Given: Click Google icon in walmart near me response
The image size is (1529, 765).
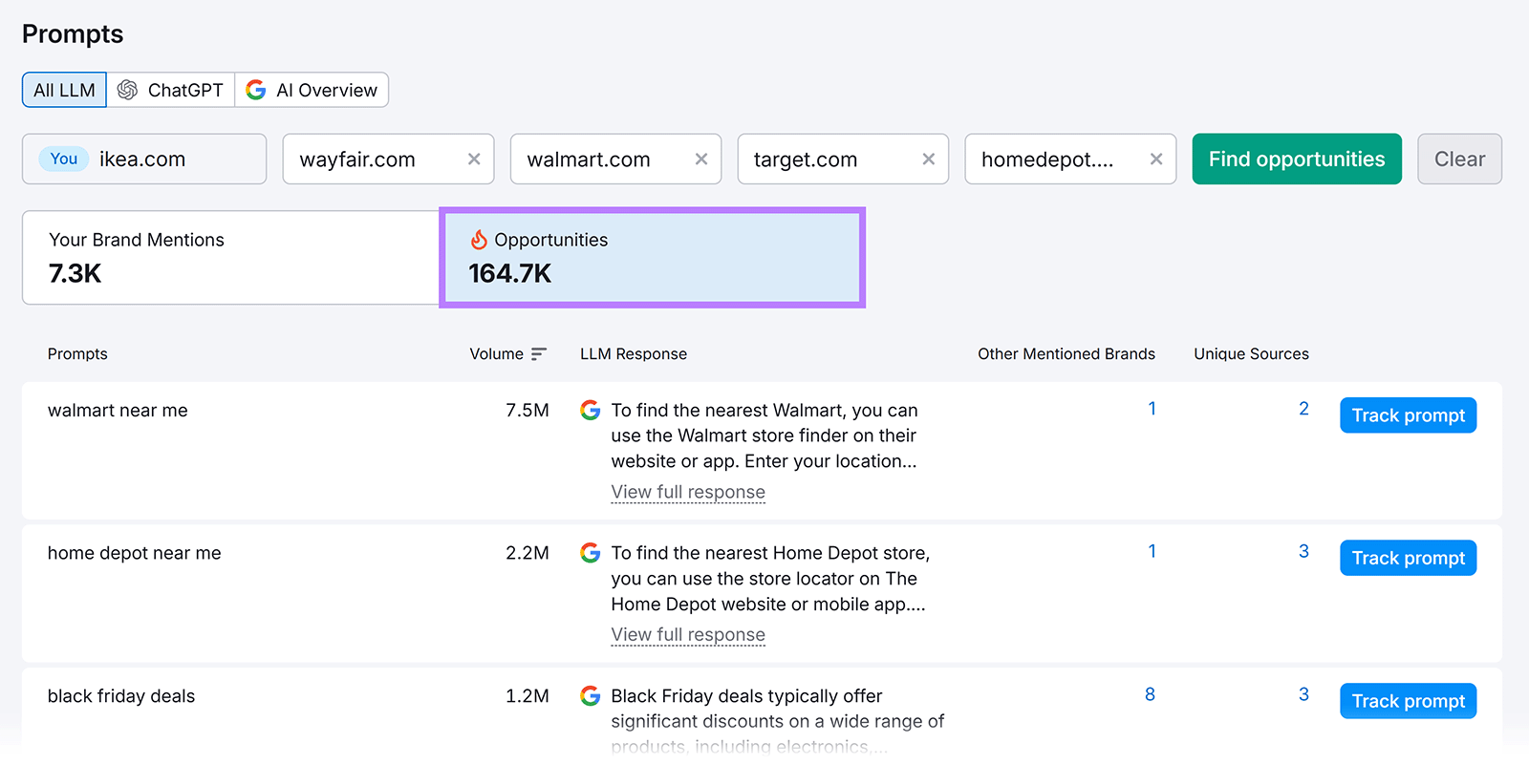Looking at the screenshot, I should (591, 411).
